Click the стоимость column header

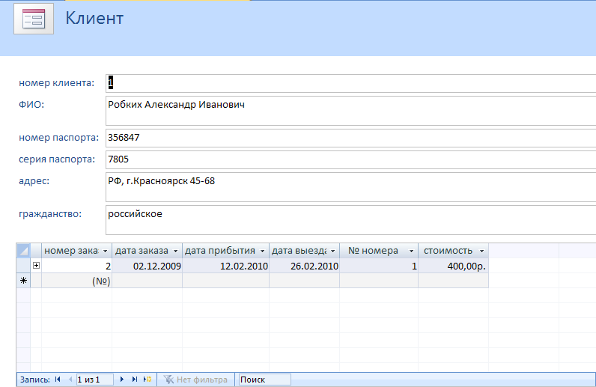pyautogui.click(x=454, y=251)
